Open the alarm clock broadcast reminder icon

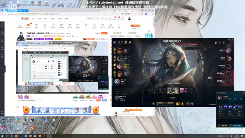pos(62,25)
